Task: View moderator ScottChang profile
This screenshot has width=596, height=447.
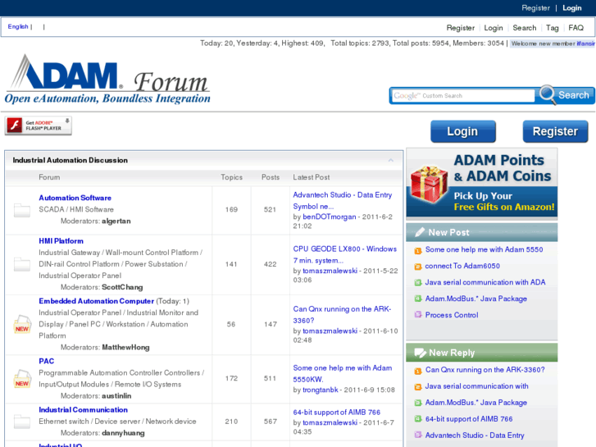Action: 122,287
